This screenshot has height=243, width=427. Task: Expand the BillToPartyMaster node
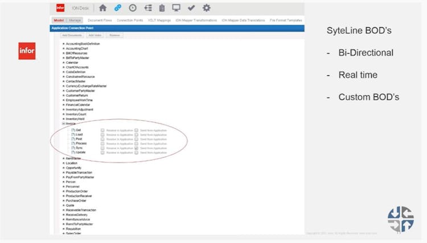(x=63, y=58)
